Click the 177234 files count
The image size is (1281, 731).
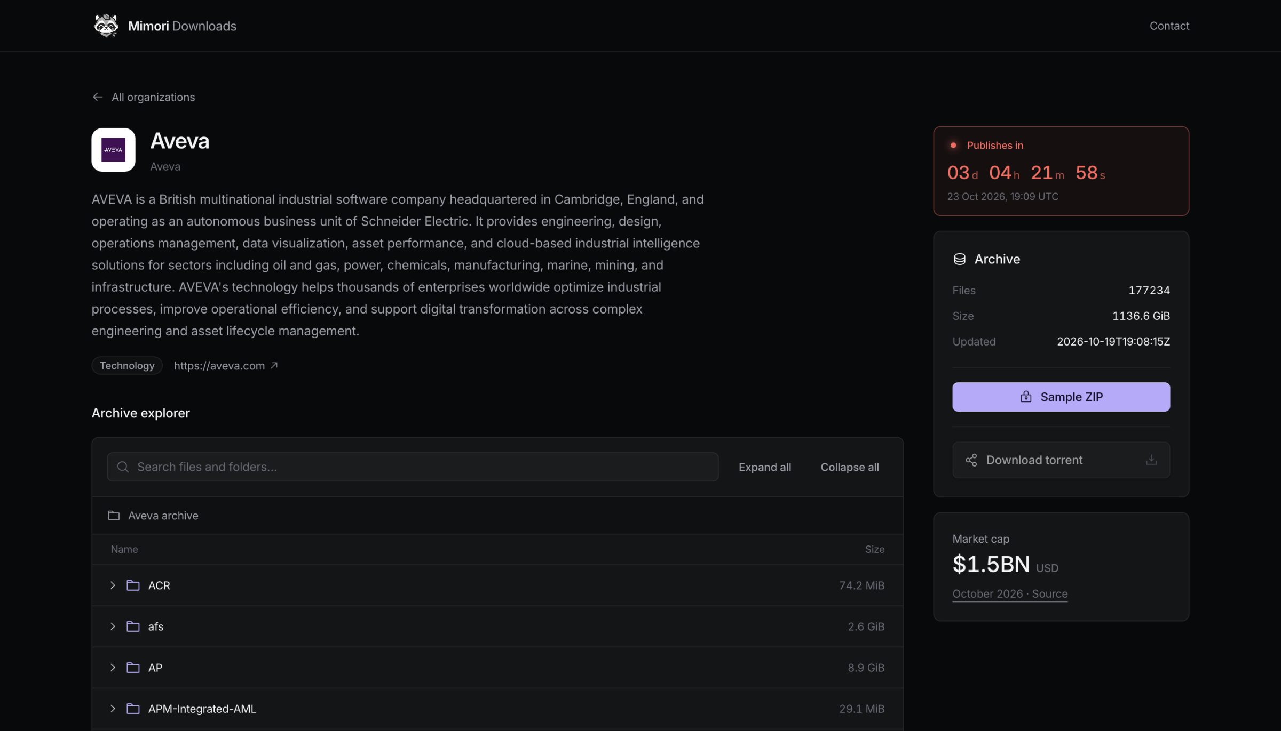(1149, 290)
